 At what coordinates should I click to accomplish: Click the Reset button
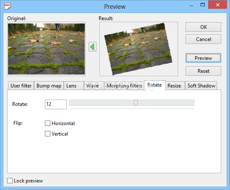click(x=203, y=71)
